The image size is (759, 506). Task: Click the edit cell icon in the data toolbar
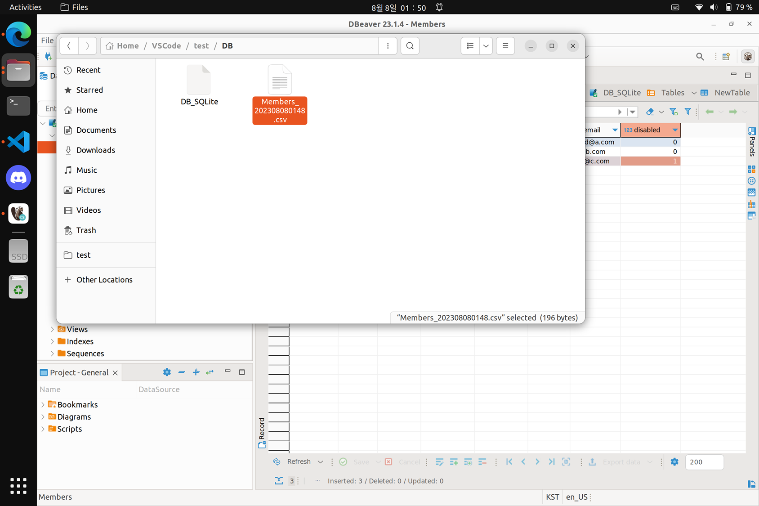[439, 462]
